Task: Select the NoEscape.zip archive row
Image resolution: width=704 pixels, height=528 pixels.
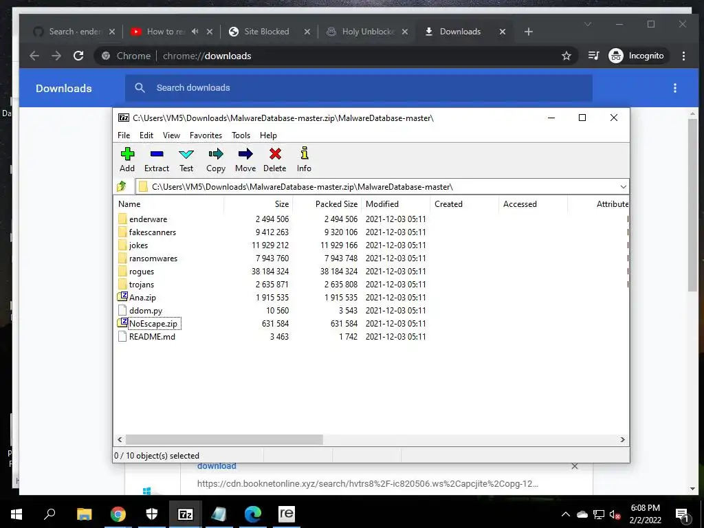Action: (153, 323)
